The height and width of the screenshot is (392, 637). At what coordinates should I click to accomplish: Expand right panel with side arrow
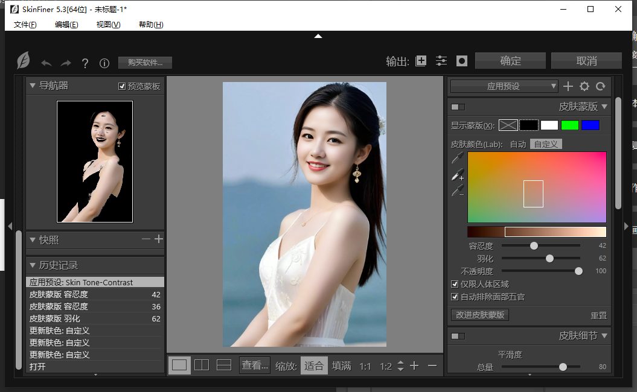coord(626,226)
